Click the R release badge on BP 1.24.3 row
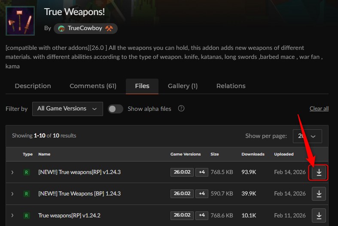Image resolution: width=338 pixels, height=226 pixels. [x=26, y=194]
